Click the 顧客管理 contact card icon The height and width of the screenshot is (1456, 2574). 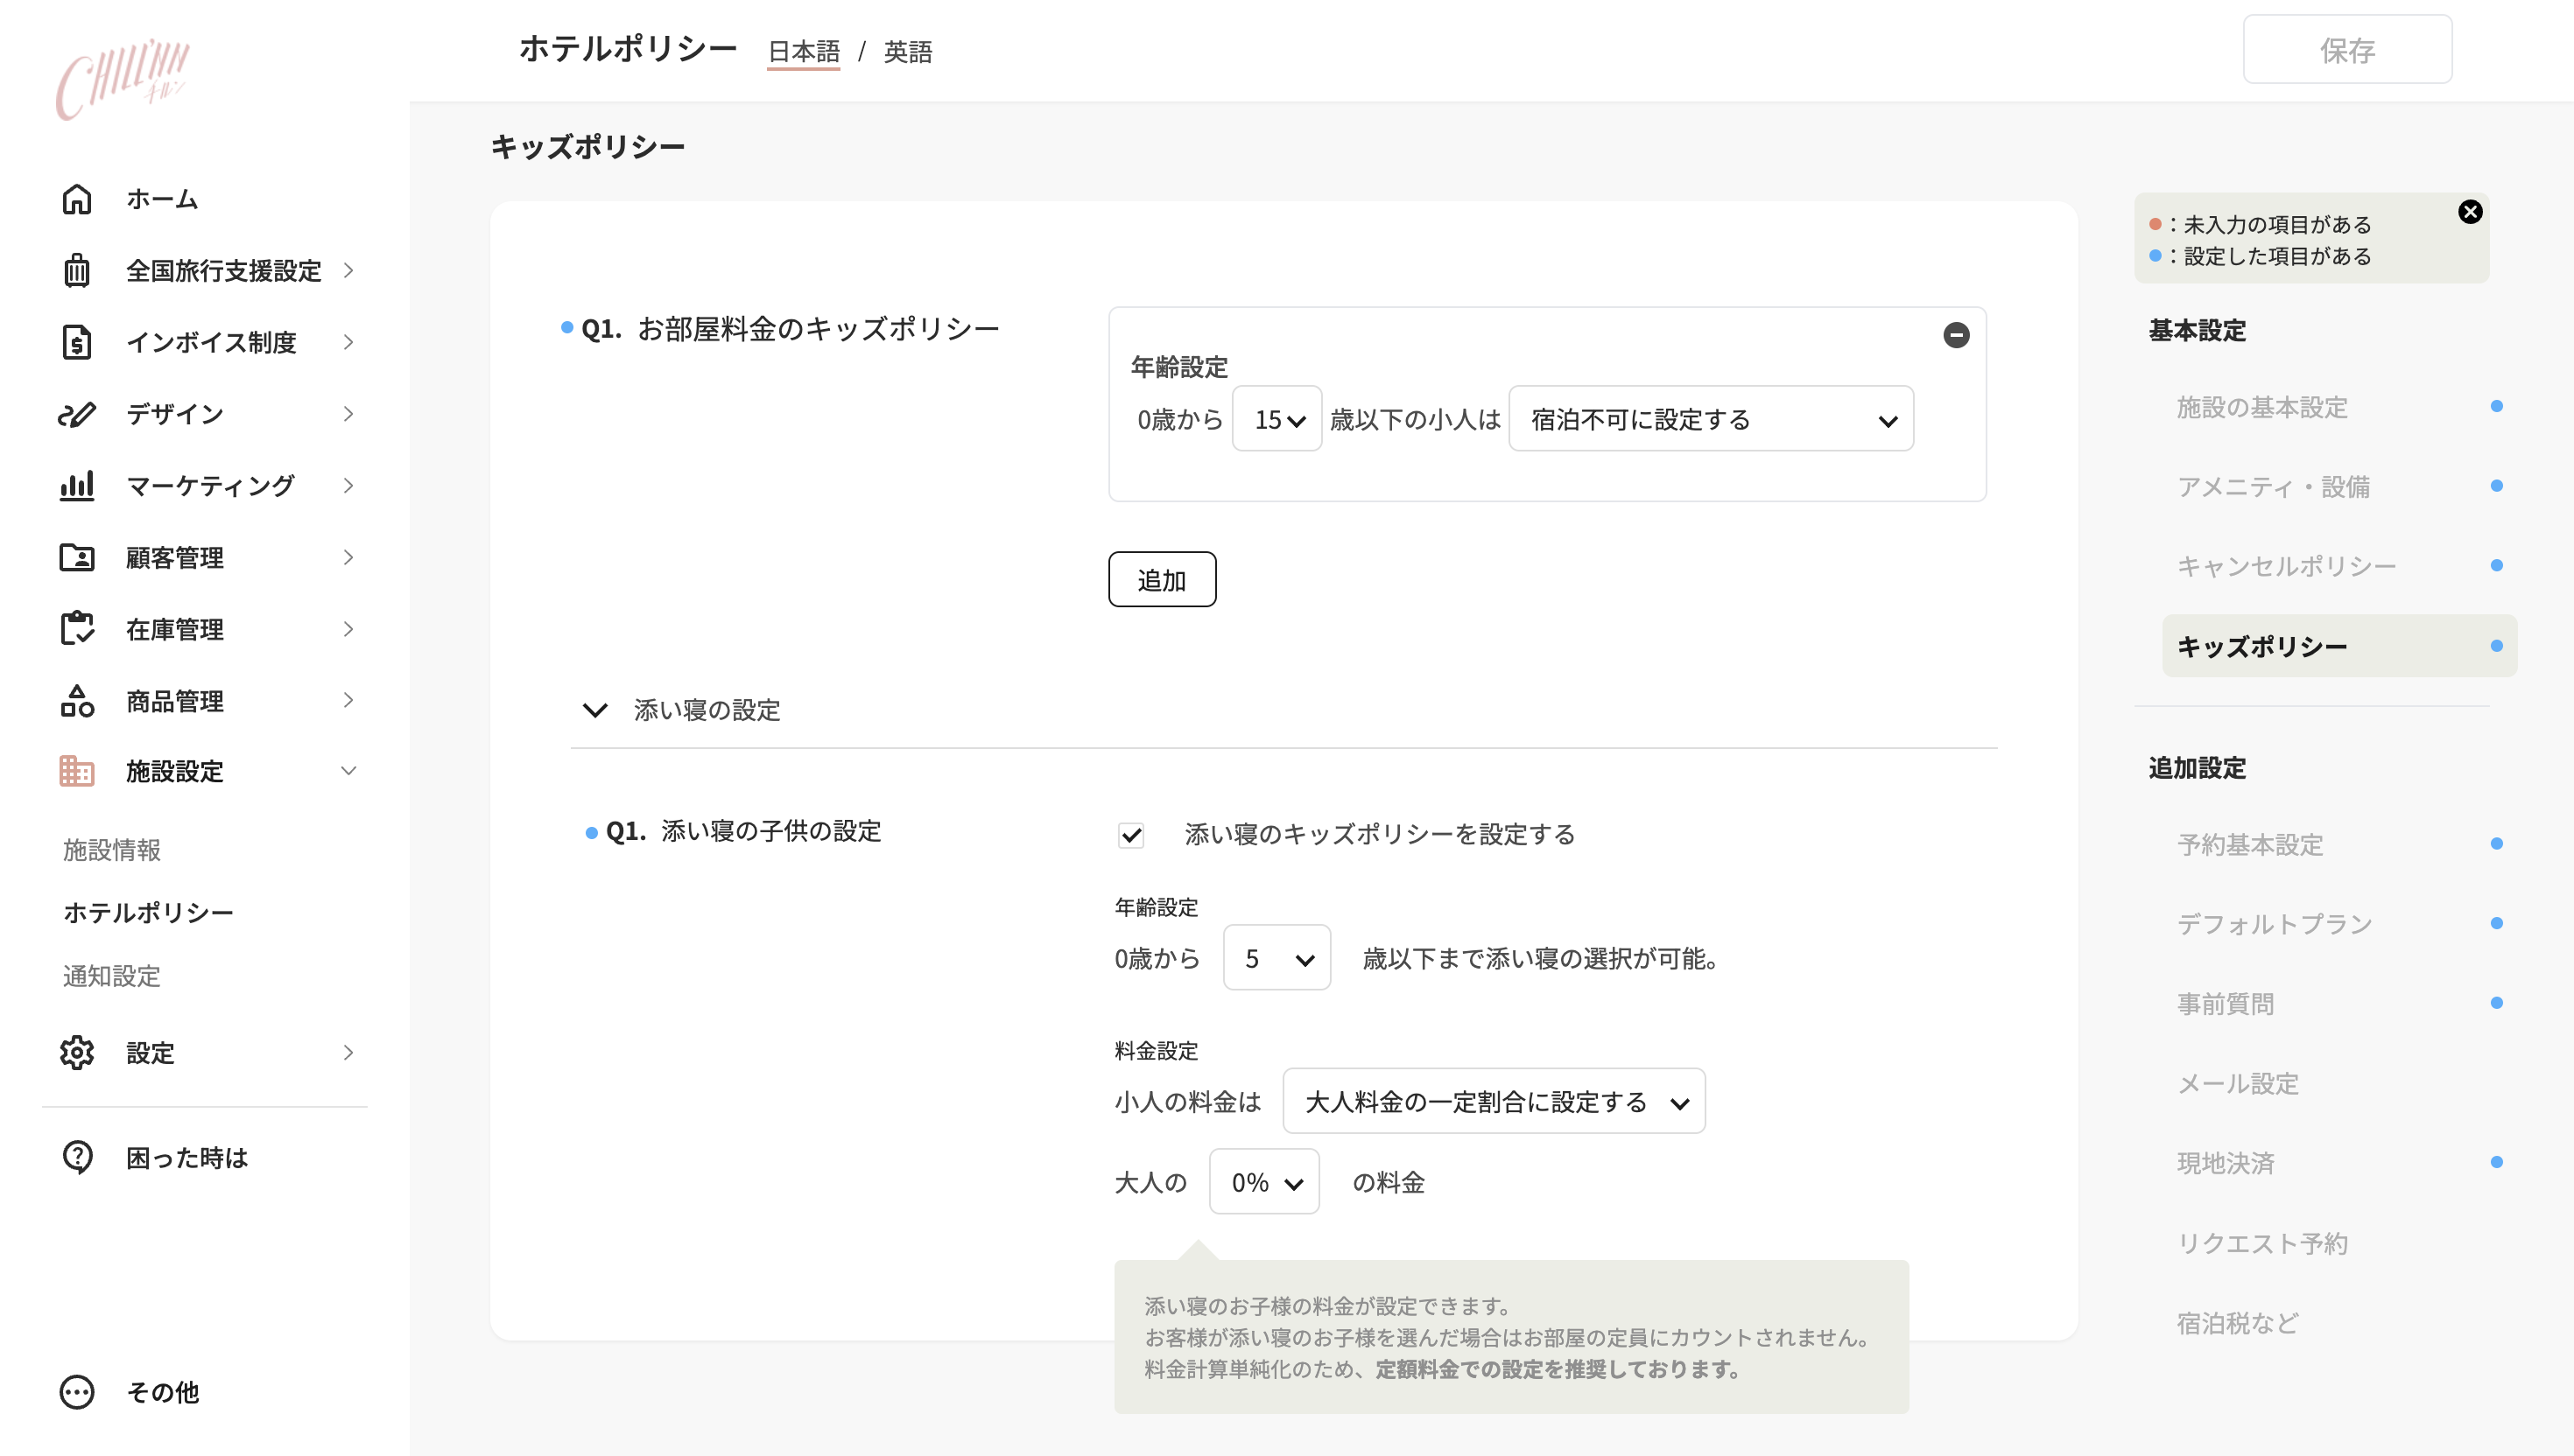pyautogui.click(x=77, y=558)
